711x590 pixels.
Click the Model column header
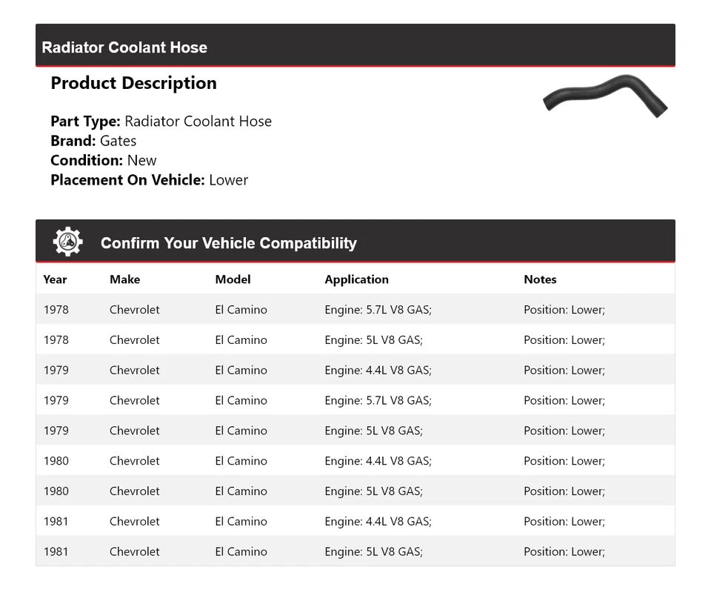pos(233,279)
